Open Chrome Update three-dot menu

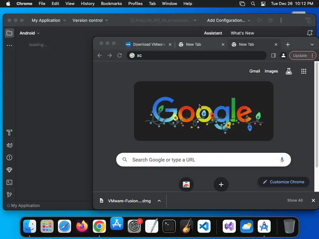[x=312, y=55]
